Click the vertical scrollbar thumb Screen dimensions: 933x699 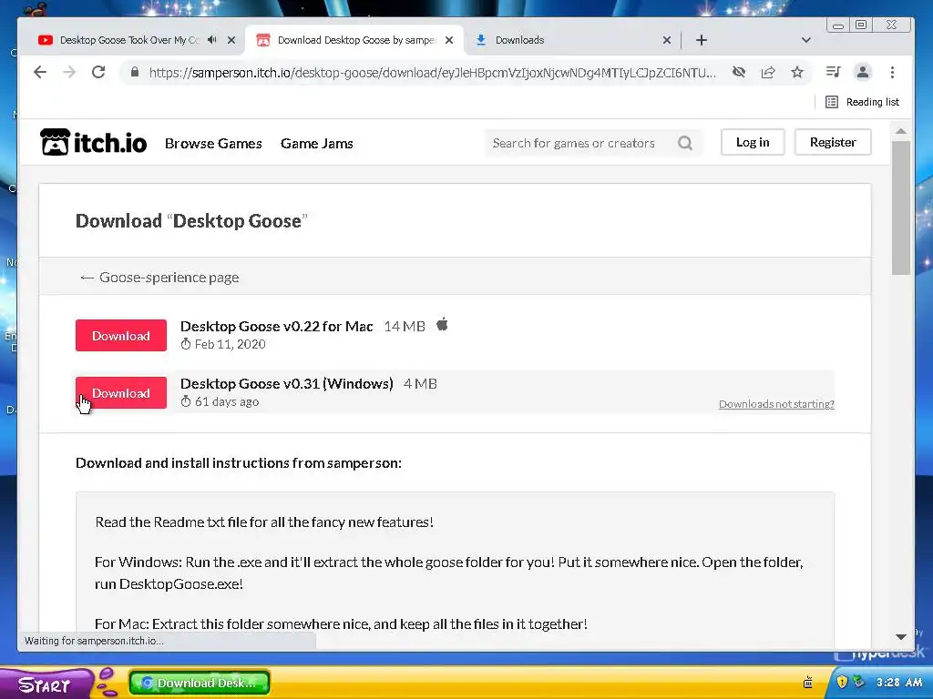pyautogui.click(x=901, y=208)
